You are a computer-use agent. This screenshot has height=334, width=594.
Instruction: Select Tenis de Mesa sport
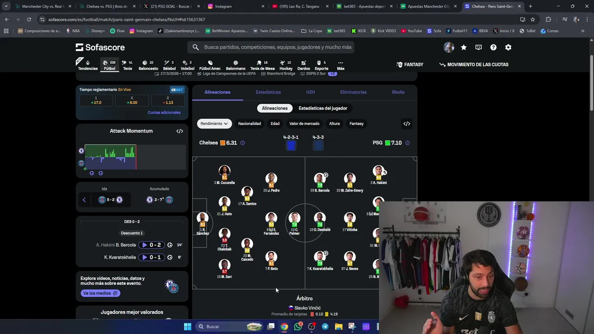[262, 65]
